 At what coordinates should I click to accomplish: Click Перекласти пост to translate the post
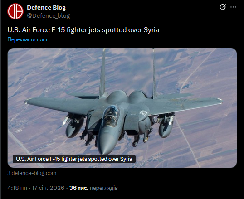27,39
